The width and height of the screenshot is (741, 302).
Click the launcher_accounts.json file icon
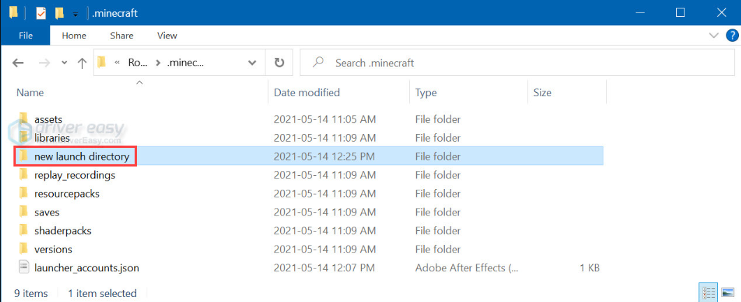point(24,267)
